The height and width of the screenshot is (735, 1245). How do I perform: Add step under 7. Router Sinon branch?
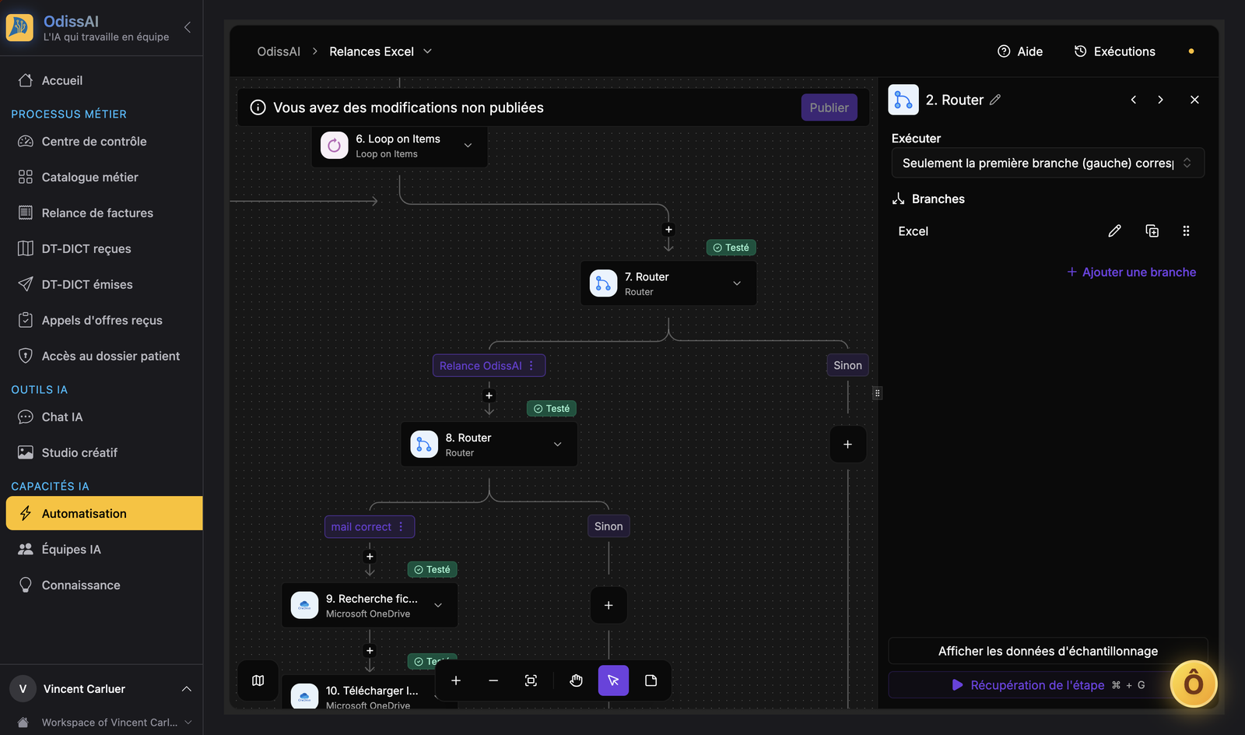(x=847, y=445)
